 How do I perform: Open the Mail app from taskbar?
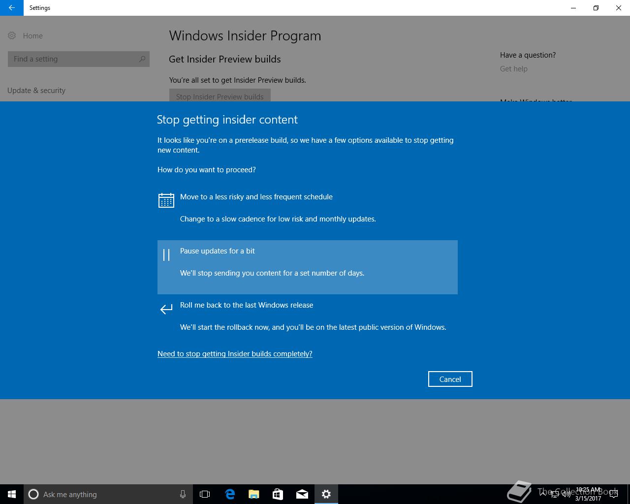coord(302,494)
